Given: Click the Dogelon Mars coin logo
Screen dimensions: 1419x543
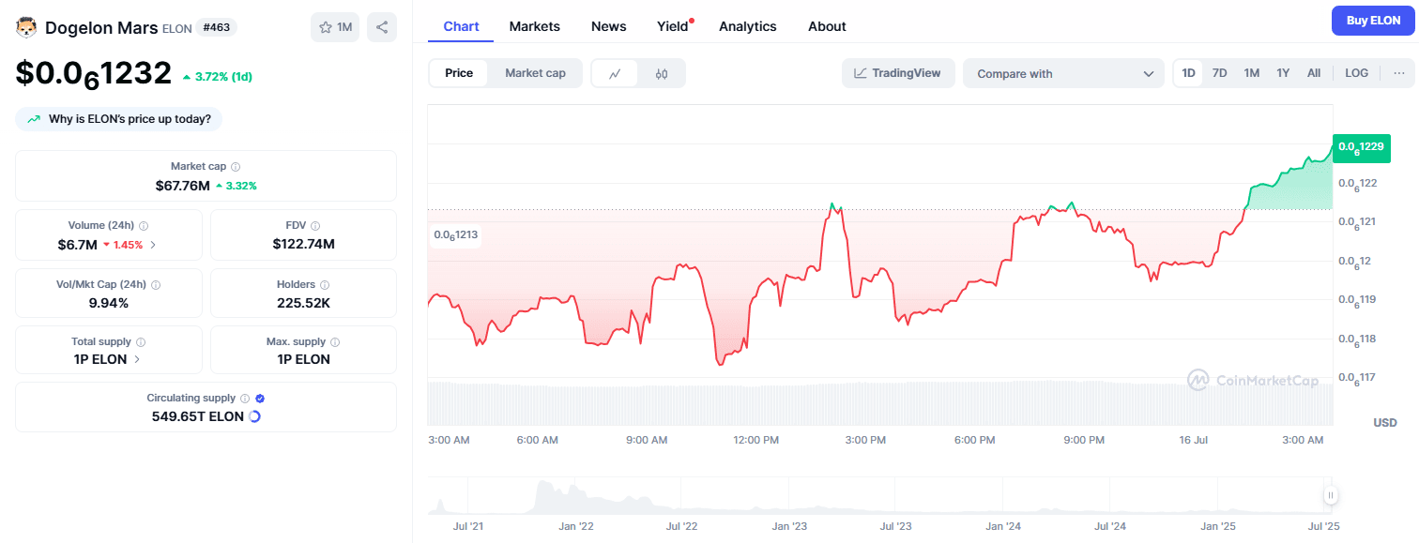Looking at the screenshot, I should point(26,27).
